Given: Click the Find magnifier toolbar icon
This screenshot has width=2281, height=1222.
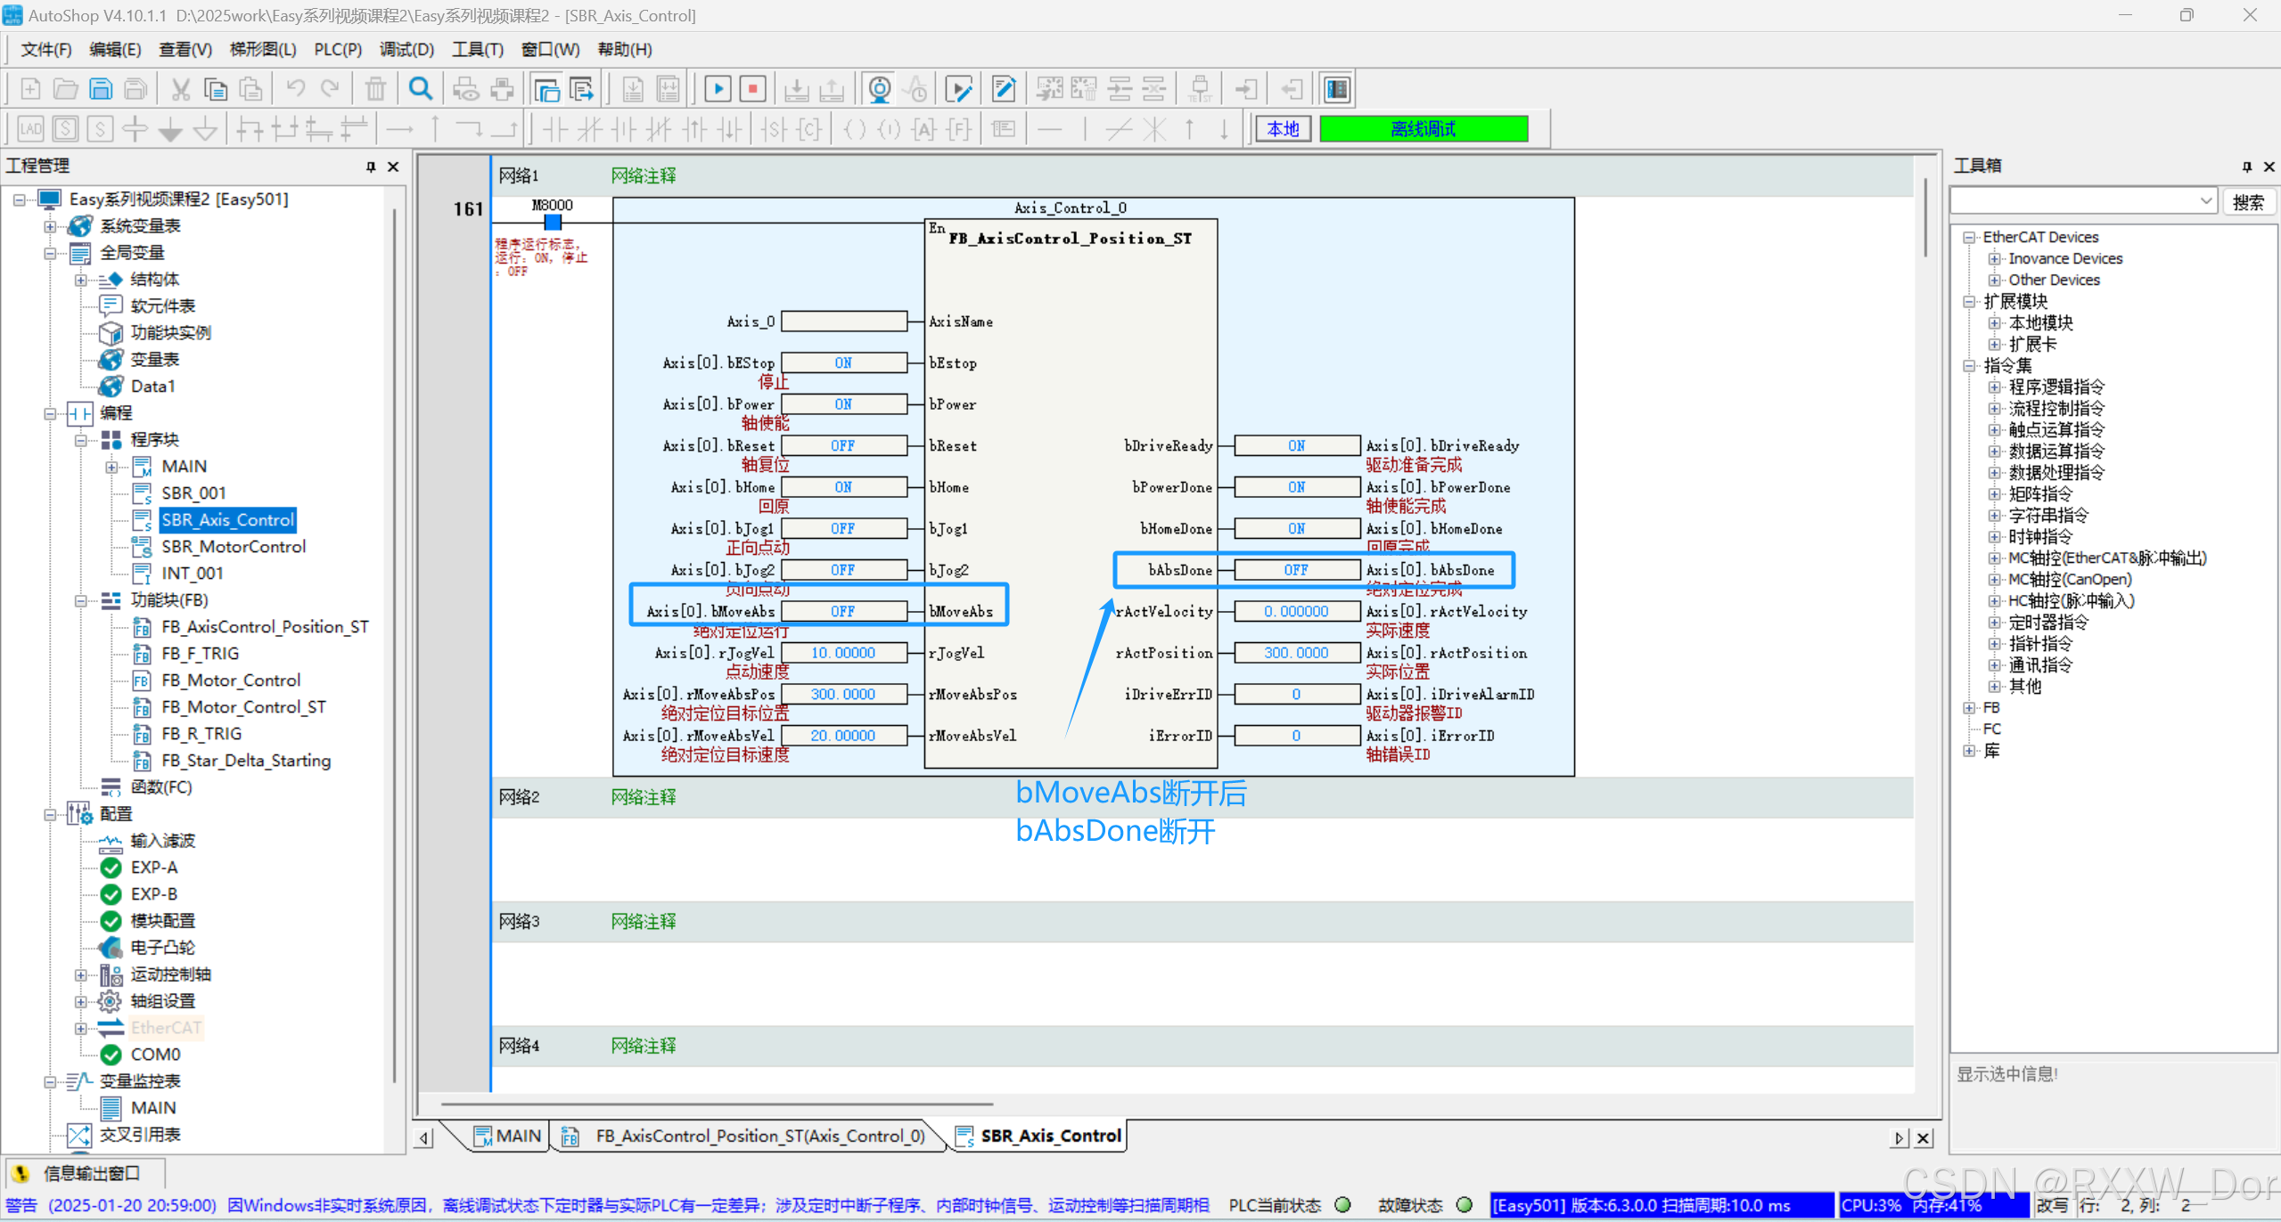Looking at the screenshot, I should coord(420,89).
